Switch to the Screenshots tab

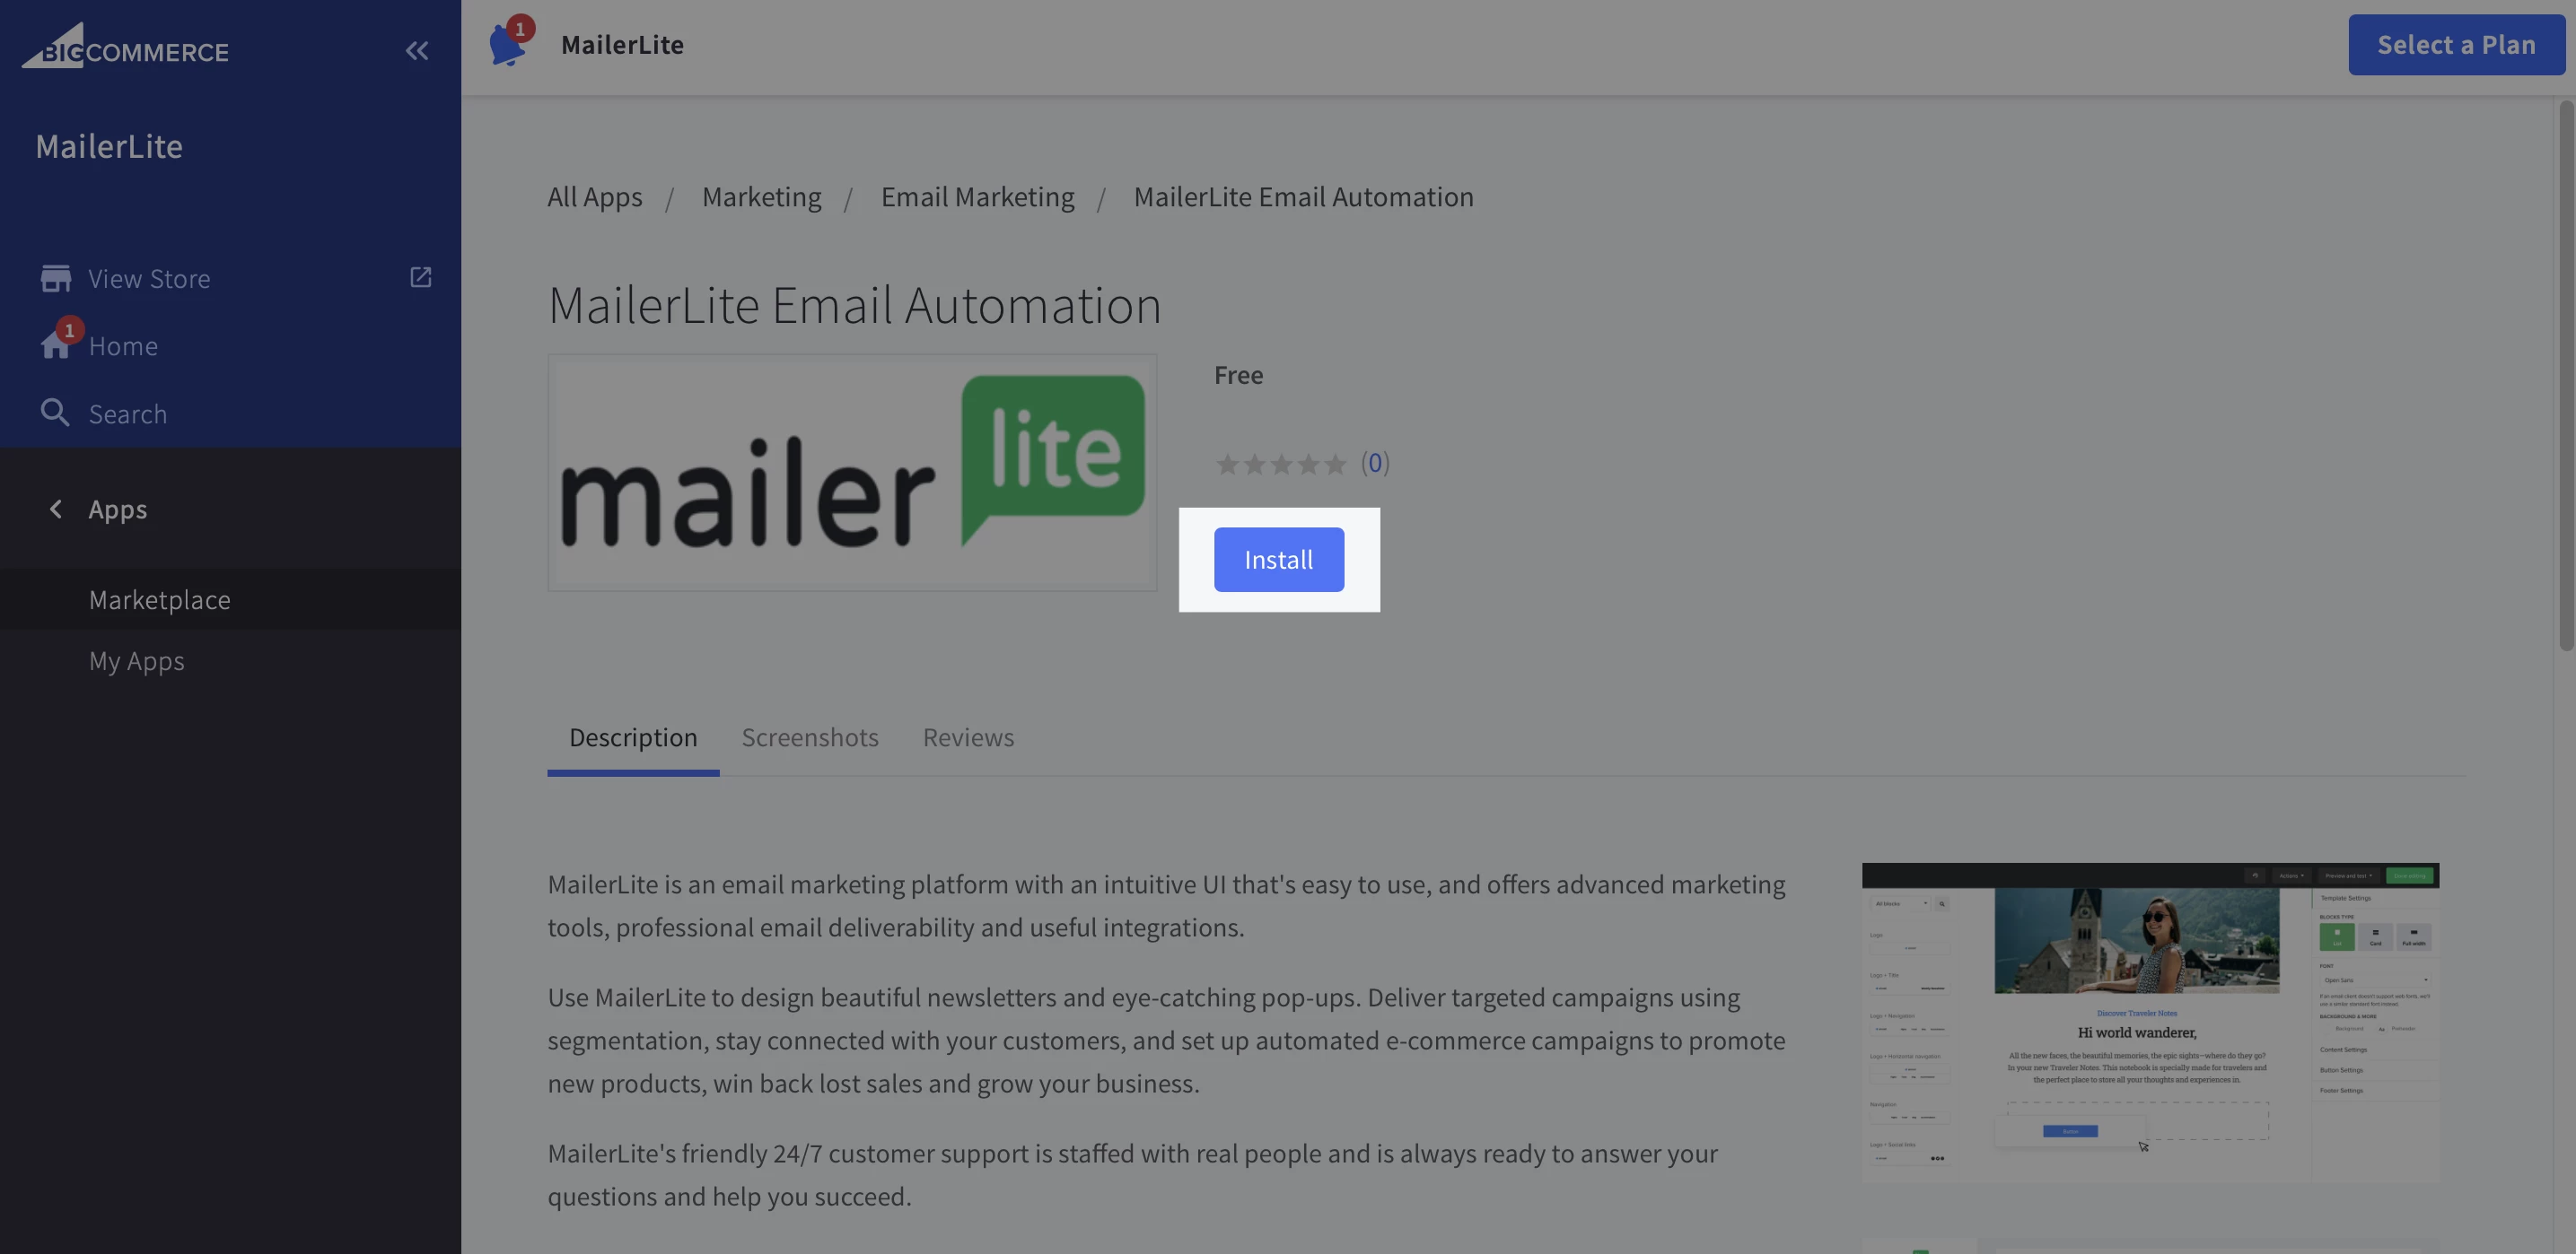pyautogui.click(x=810, y=737)
